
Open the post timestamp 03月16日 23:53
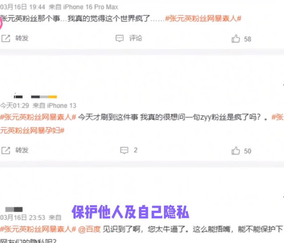[x=23, y=217]
